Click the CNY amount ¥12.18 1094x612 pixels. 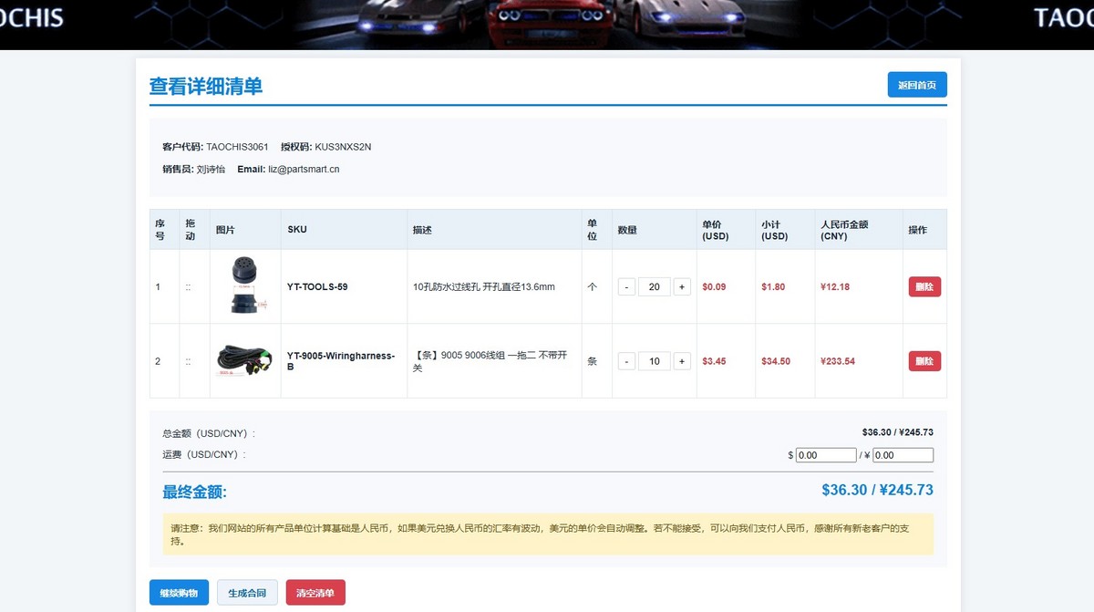(x=835, y=286)
